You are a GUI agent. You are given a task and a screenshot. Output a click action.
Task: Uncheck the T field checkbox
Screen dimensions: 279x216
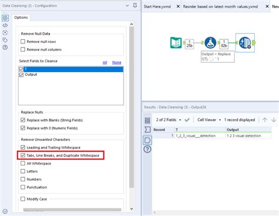(21, 69)
